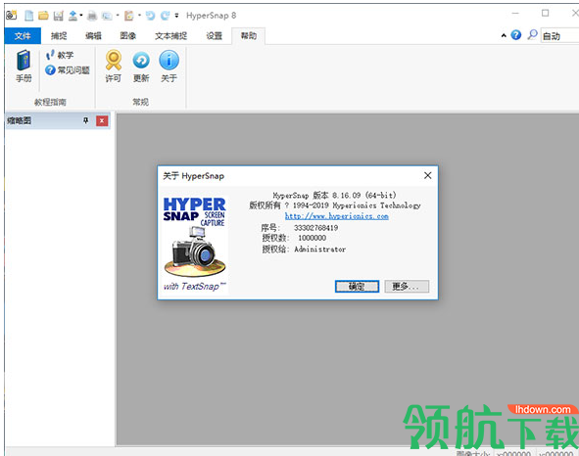Screen dimensions: 579x456
Task: Click the 更多... (More) button
Action: [x=407, y=287]
